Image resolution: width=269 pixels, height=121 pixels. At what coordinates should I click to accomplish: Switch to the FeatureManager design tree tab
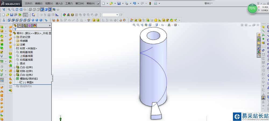coord(15,26)
